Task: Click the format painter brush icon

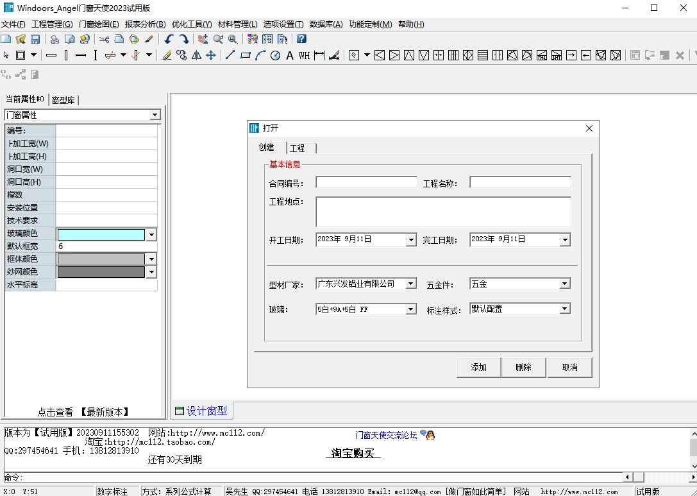Action: (x=149, y=38)
